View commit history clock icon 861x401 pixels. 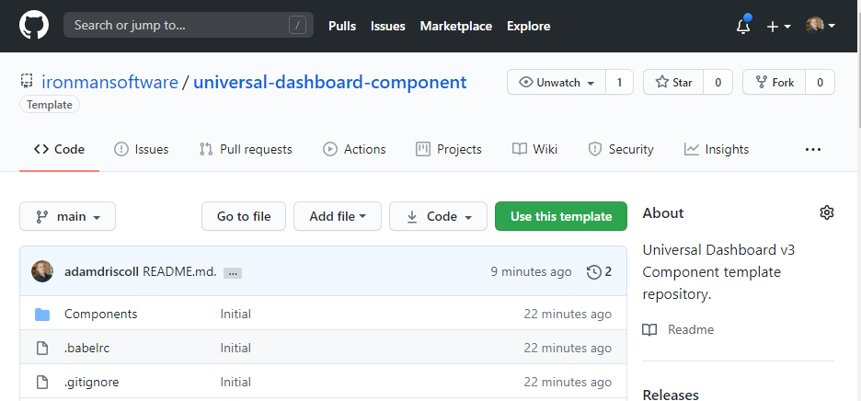[593, 271]
